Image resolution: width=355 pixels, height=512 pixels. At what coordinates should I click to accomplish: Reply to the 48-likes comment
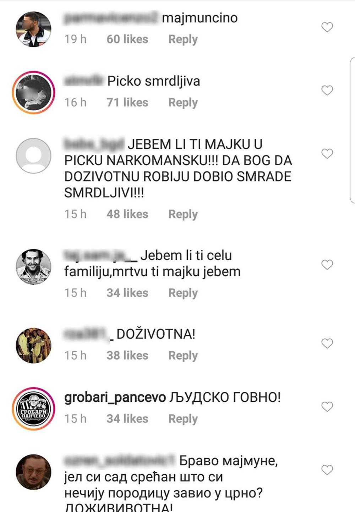tap(183, 214)
